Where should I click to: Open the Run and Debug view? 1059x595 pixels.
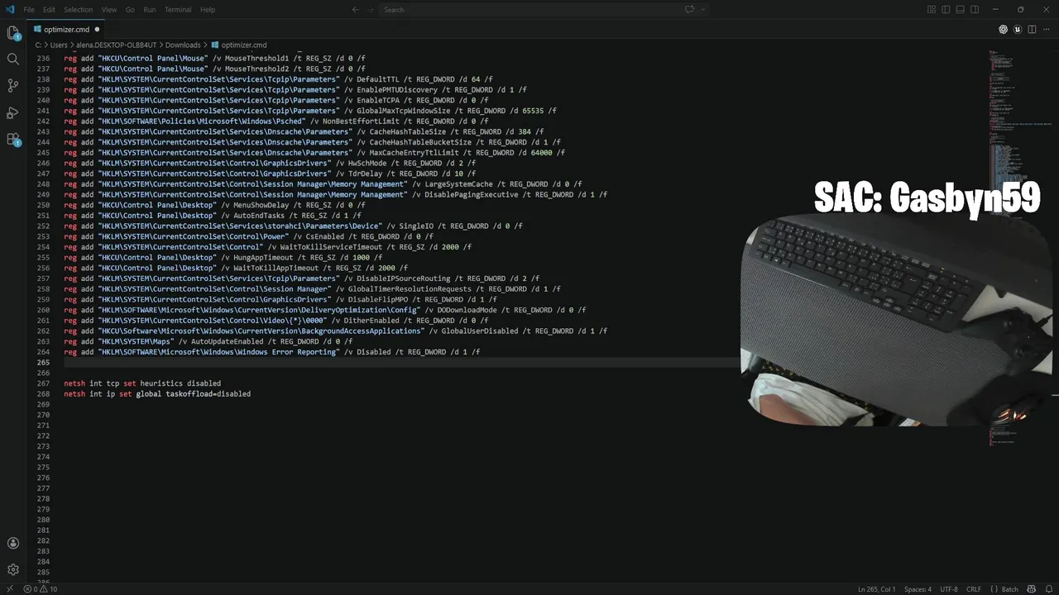point(13,112)
